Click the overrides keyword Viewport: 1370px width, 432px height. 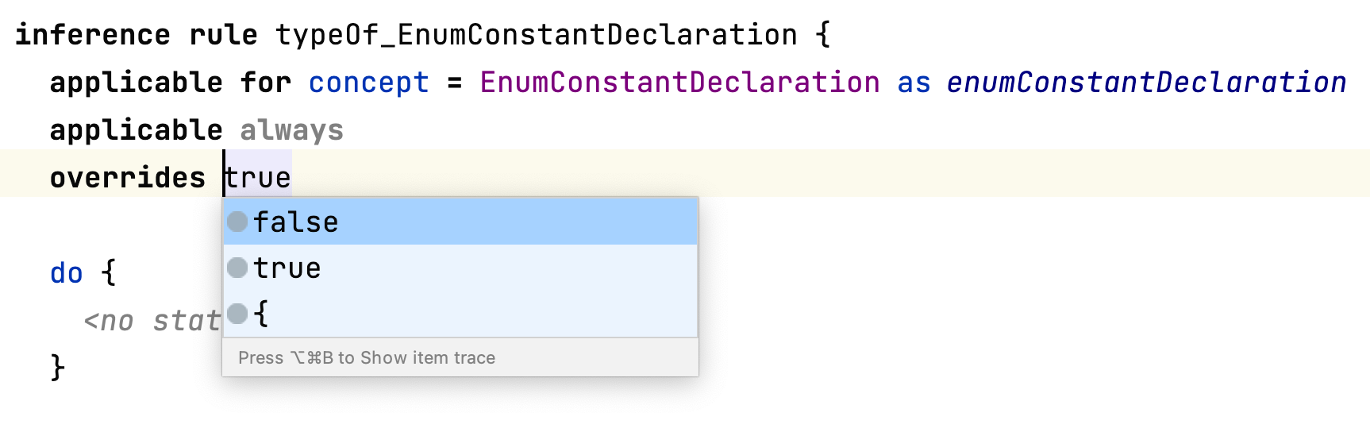pos(127,178)
